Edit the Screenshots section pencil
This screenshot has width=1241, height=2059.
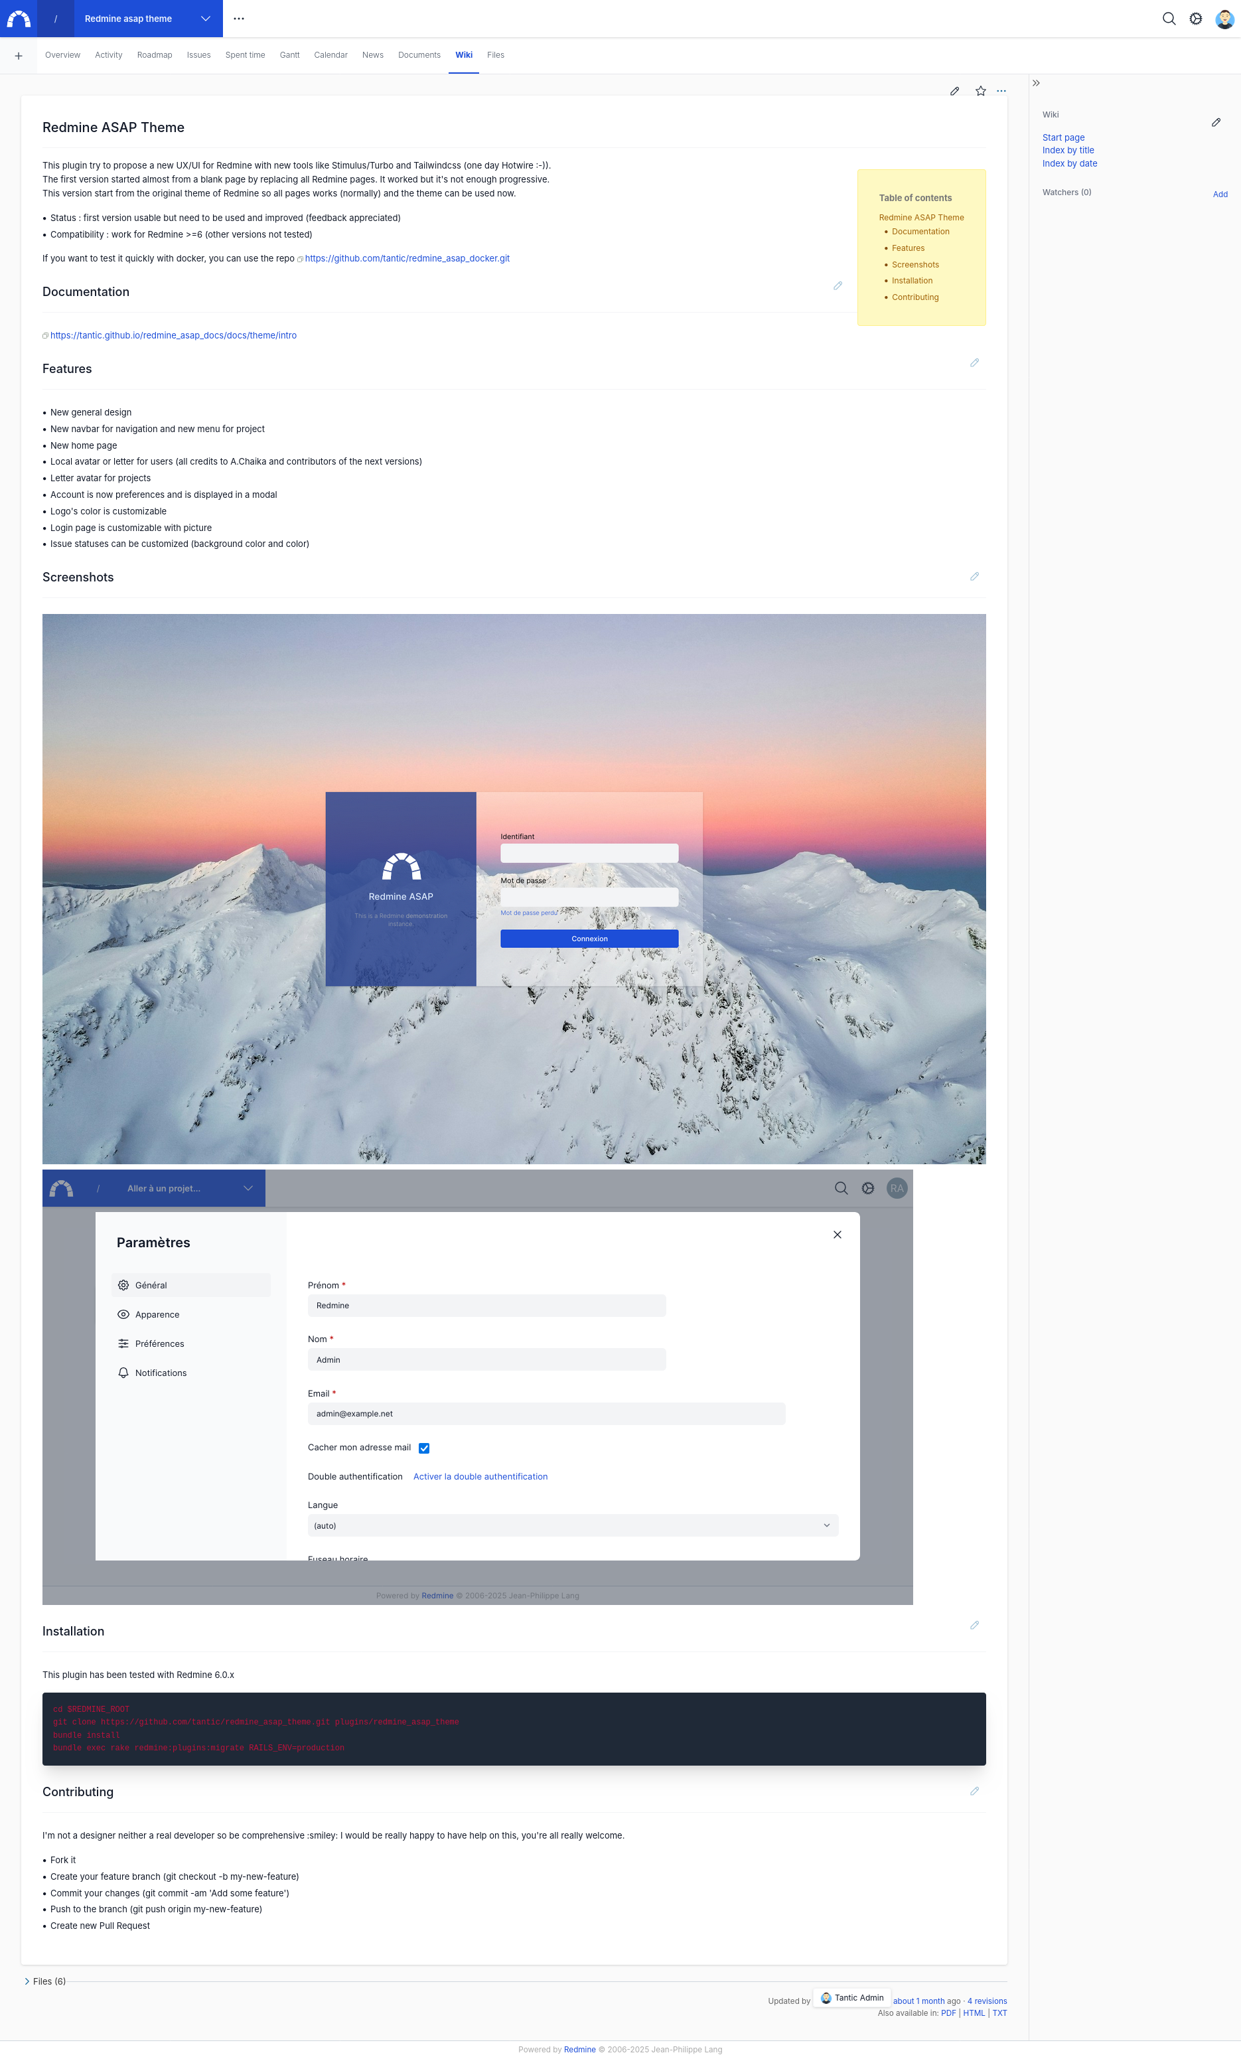974,577
